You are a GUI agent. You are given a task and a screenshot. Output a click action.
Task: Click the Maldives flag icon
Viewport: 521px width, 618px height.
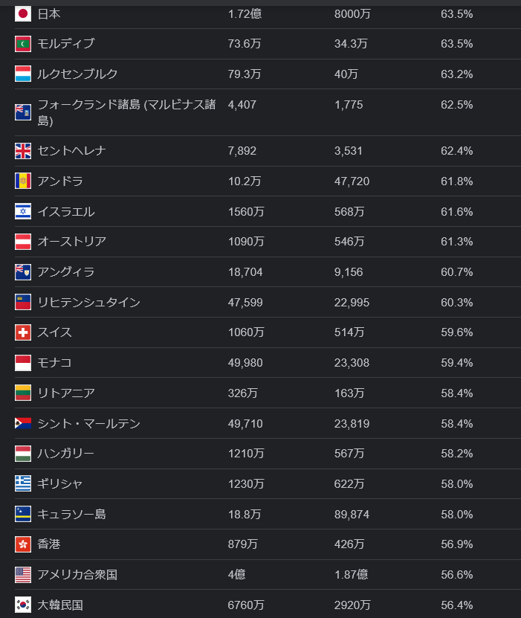pyautogui.click(x=23, y=44)
